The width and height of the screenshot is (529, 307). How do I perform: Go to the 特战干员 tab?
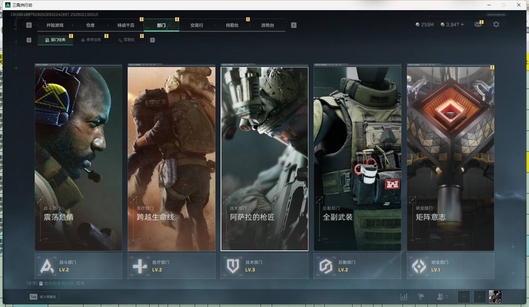tap(126, 25)
